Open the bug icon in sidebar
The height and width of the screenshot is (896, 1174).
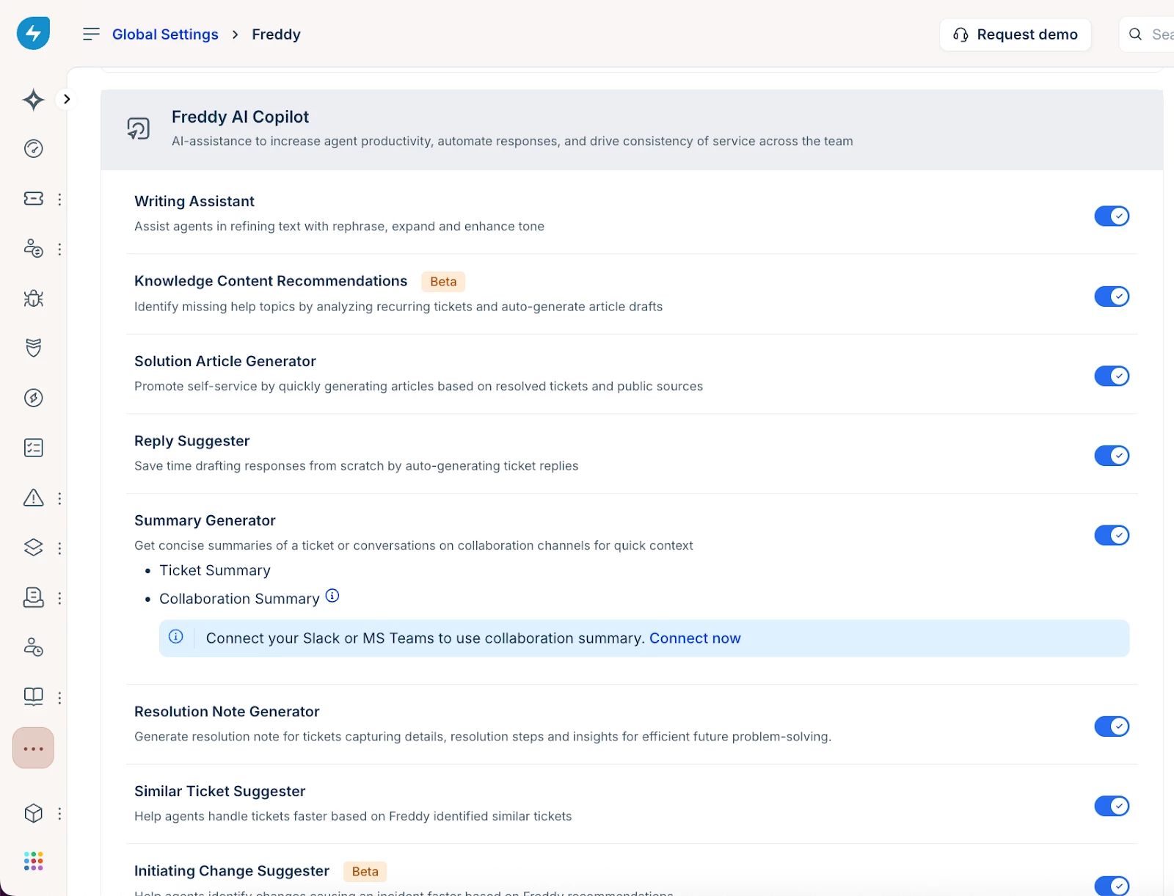click(33, 299)
